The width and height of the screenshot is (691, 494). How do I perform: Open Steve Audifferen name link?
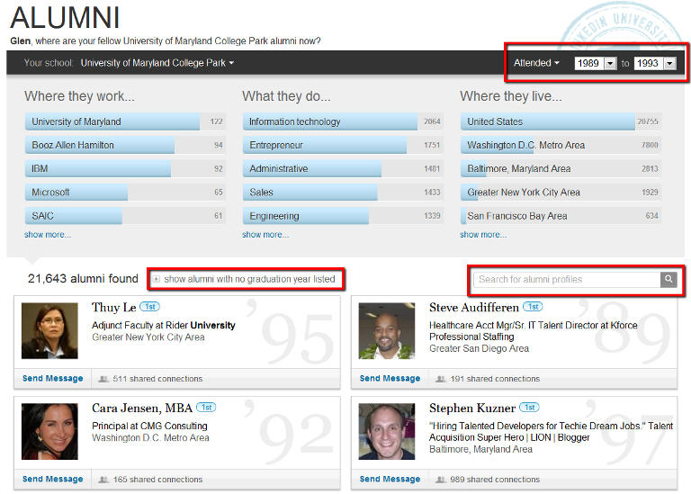pyautogui.click(x=474, y=307)
